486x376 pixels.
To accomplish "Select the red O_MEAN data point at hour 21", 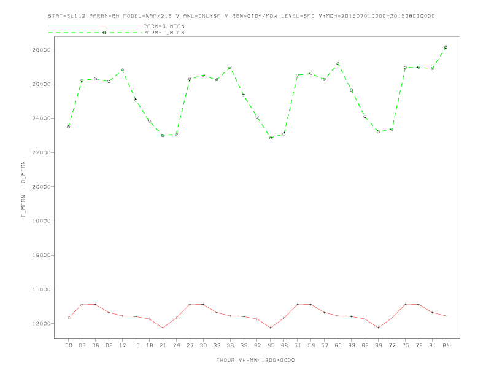I will click(163, 327).
